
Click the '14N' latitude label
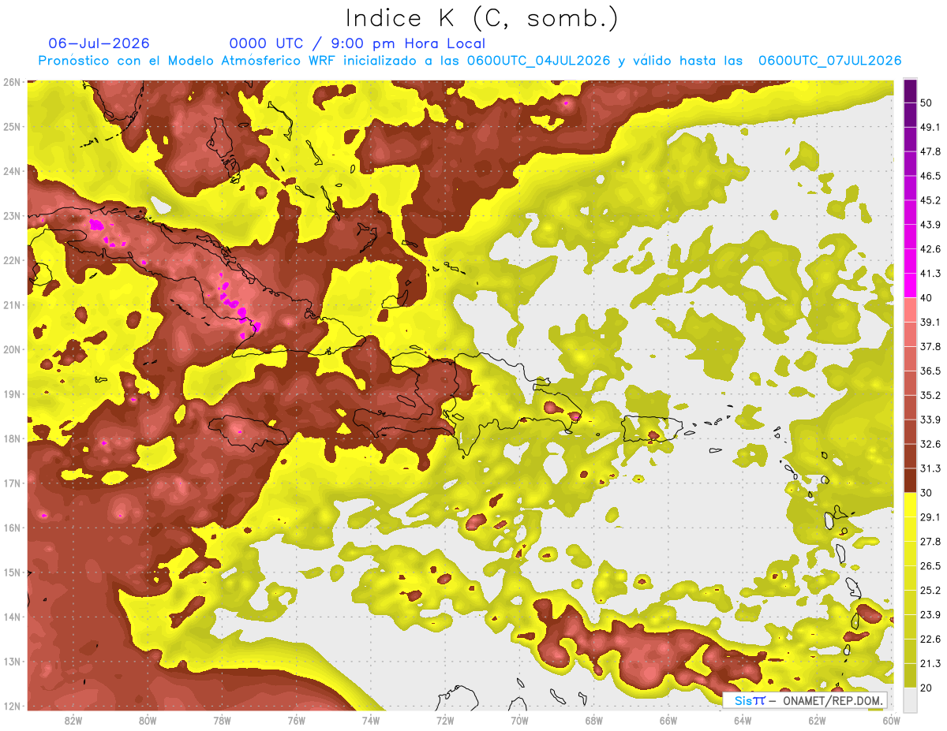coord(12,617)
